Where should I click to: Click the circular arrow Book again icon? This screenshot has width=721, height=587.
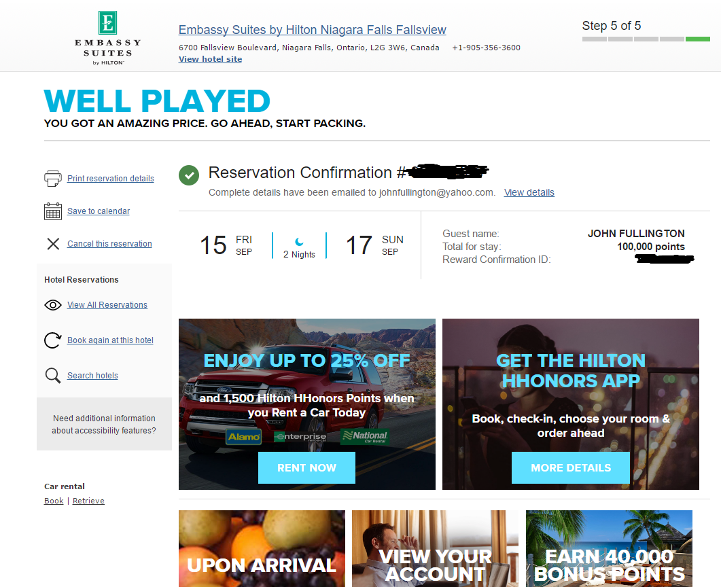point(52,340)
